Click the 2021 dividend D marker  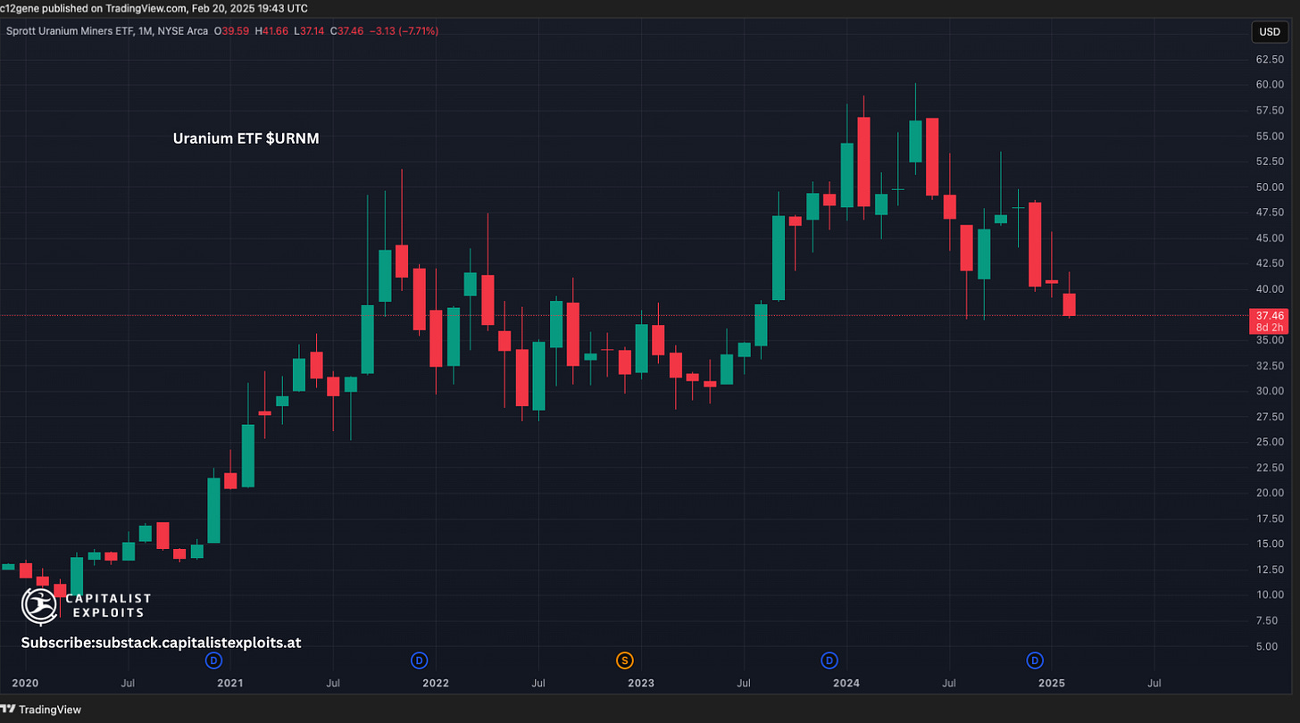(x=213, y=661)
